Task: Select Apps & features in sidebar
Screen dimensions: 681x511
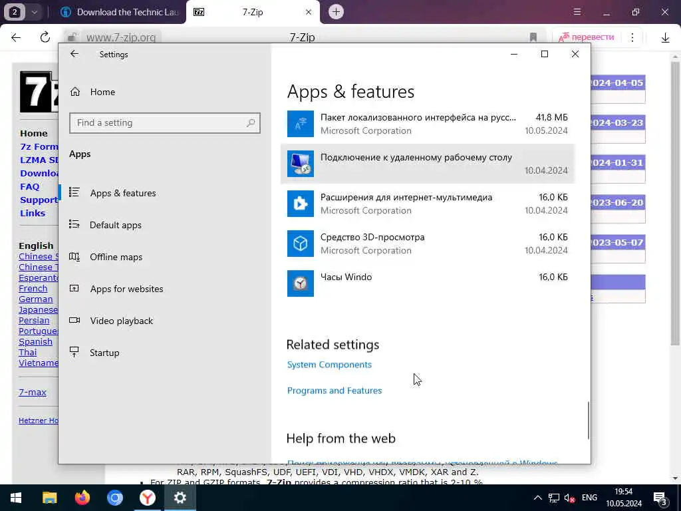Action: click(x=123, y=193)
